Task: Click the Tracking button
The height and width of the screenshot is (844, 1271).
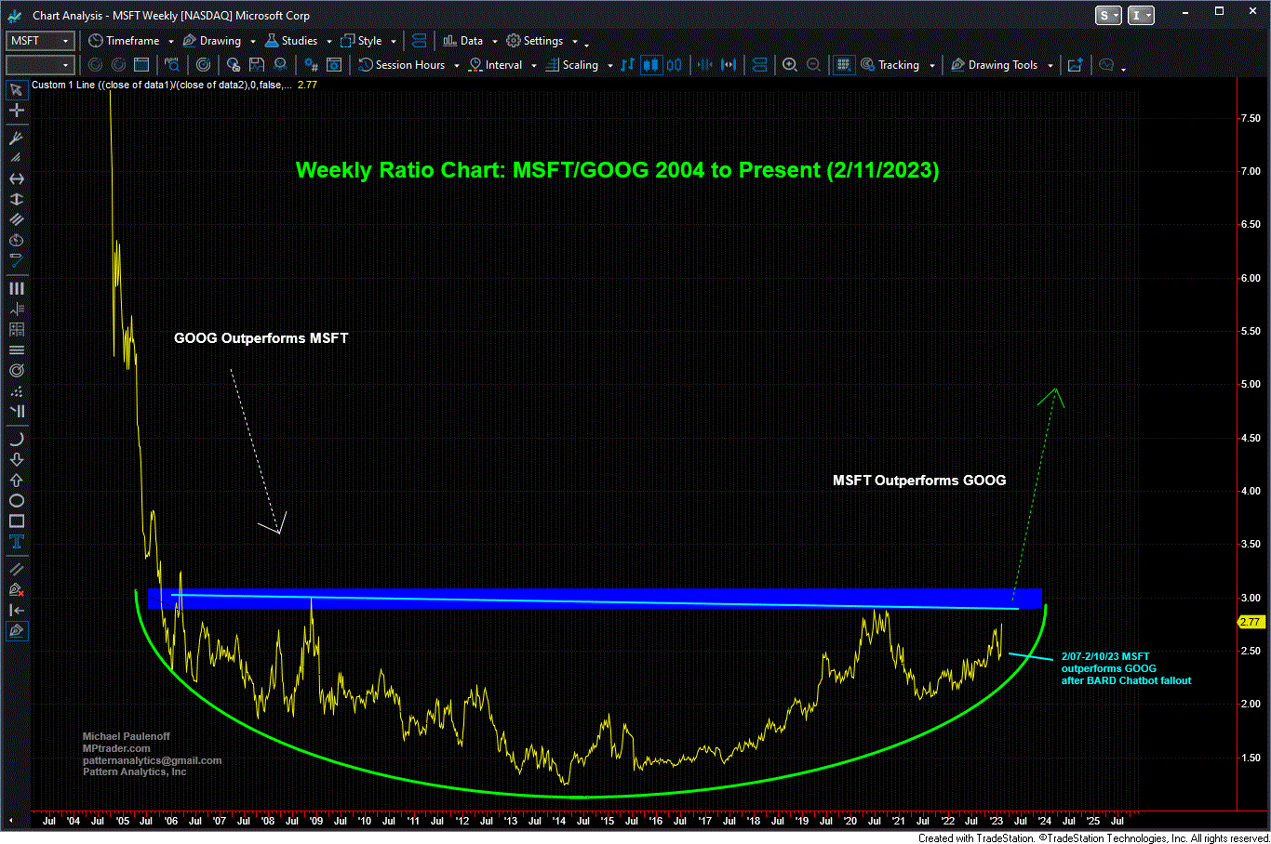Action: 890,65
